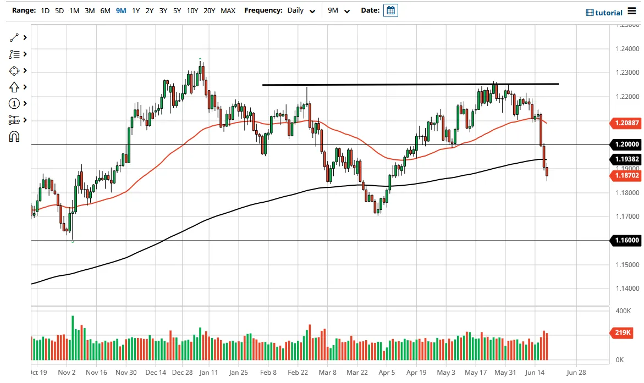Switch range to 6M
The image size is (644, 383).
pyautogui.click(x=105, y=10)
